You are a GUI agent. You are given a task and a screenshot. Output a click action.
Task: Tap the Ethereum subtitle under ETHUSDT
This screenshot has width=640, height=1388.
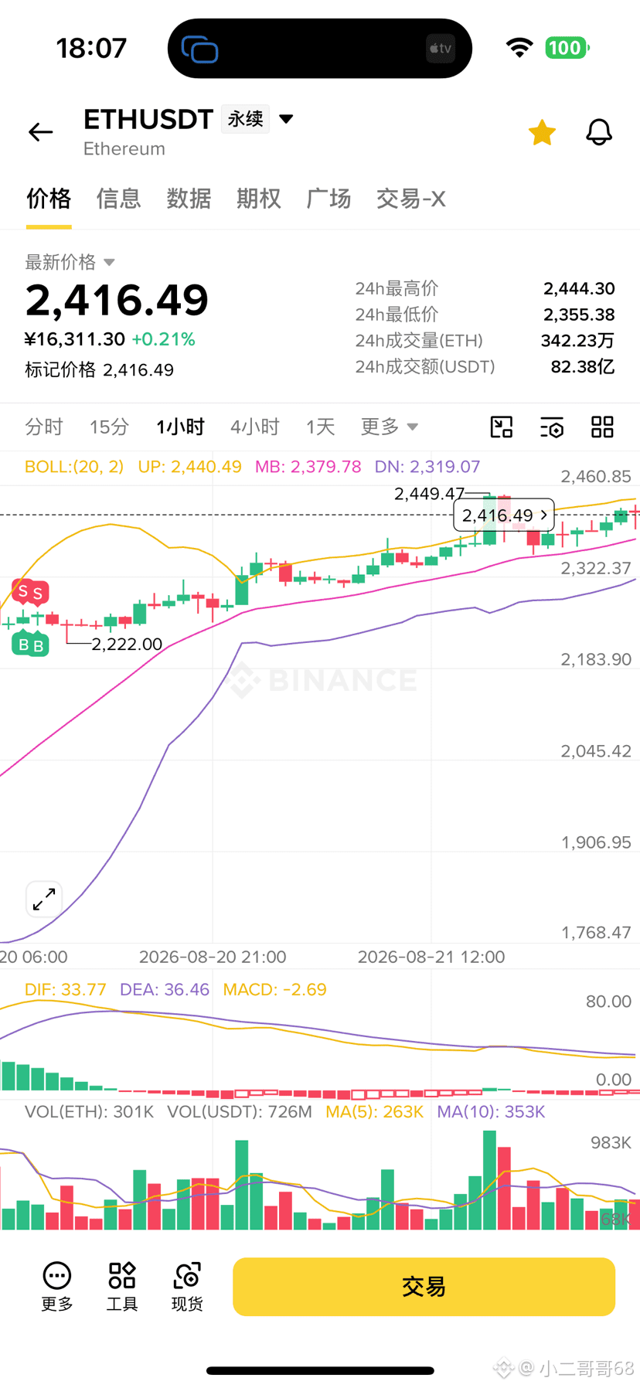(124, 149)
